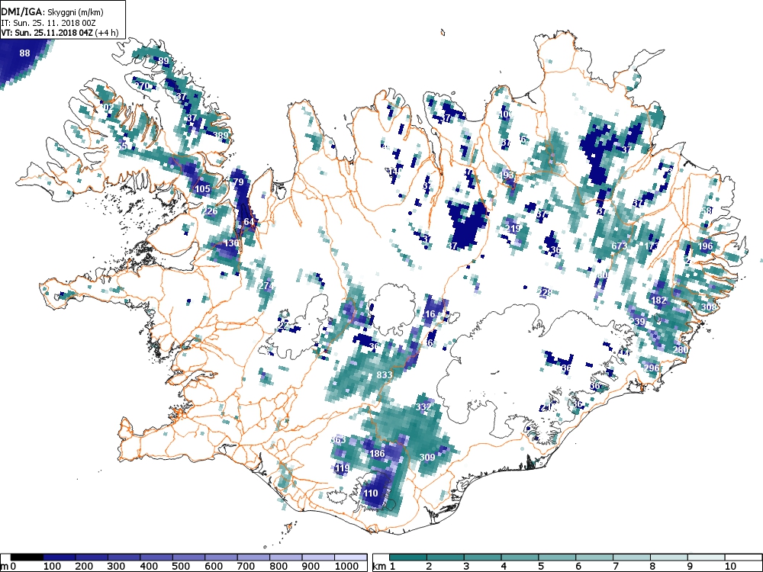Click the 119 visibility label

click(x=342, y=468)
